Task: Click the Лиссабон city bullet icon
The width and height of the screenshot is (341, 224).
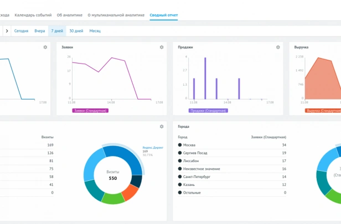Action: pos(180,161)
